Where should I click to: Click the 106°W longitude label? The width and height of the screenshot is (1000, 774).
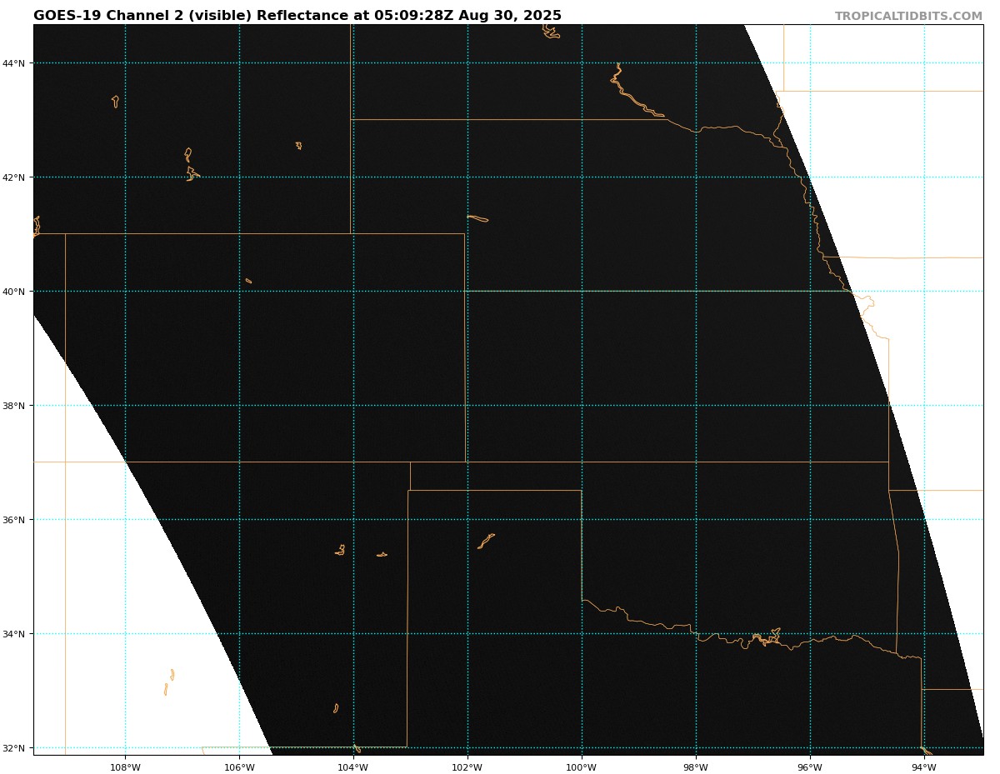239,767
